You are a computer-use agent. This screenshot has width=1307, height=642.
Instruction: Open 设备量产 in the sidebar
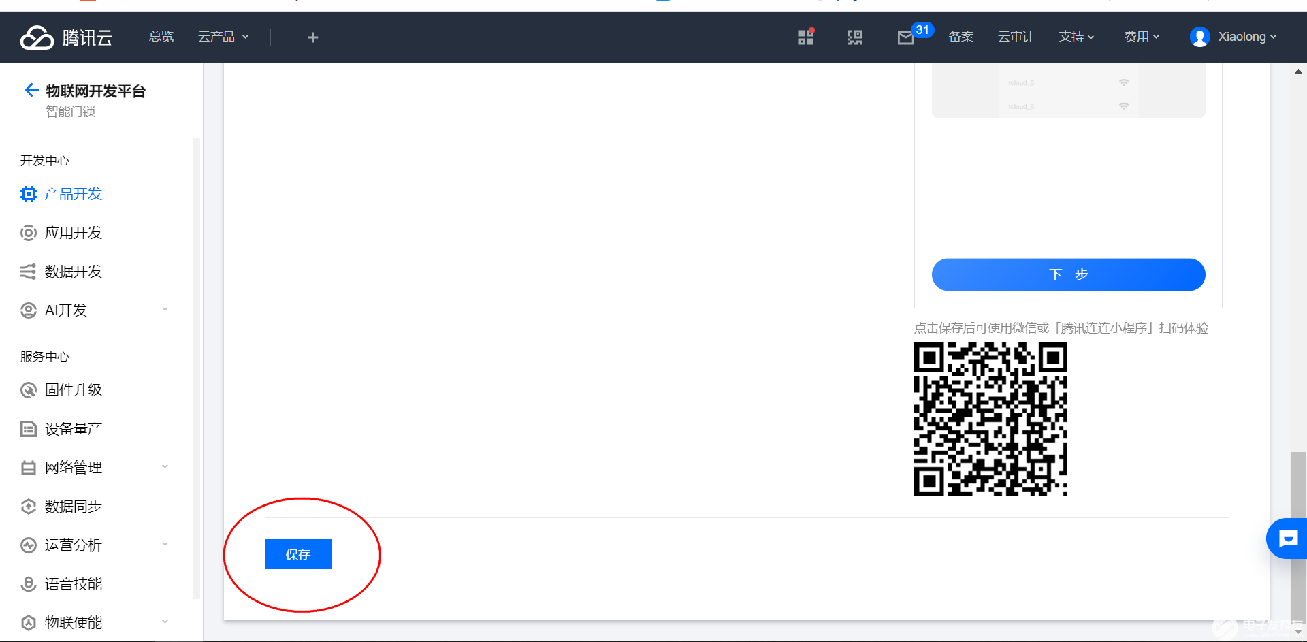tap(73, 429)
